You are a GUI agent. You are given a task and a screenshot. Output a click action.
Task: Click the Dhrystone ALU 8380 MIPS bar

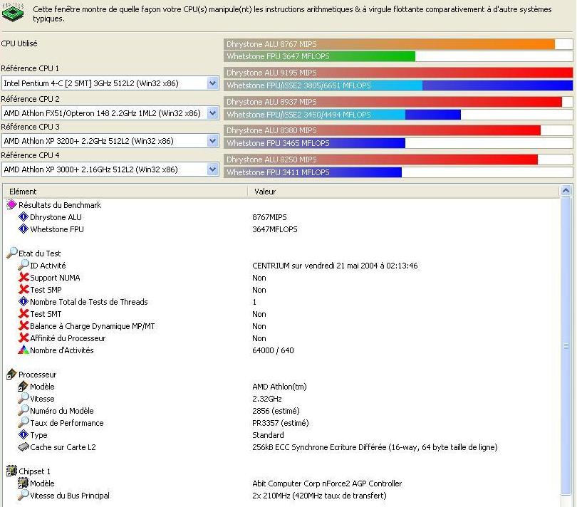click(x=383, y=130)
